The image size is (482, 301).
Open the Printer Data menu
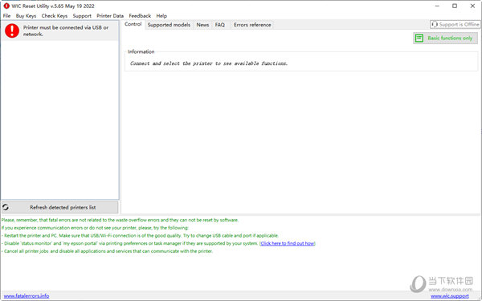[x=110, y=16]
